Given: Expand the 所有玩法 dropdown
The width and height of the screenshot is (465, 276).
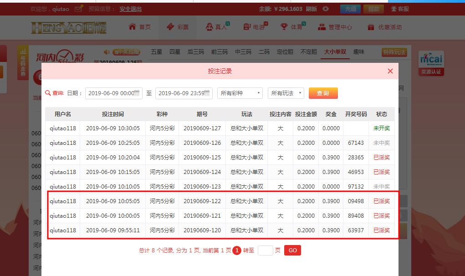Looking at the screenshot, I should [286, 93].
